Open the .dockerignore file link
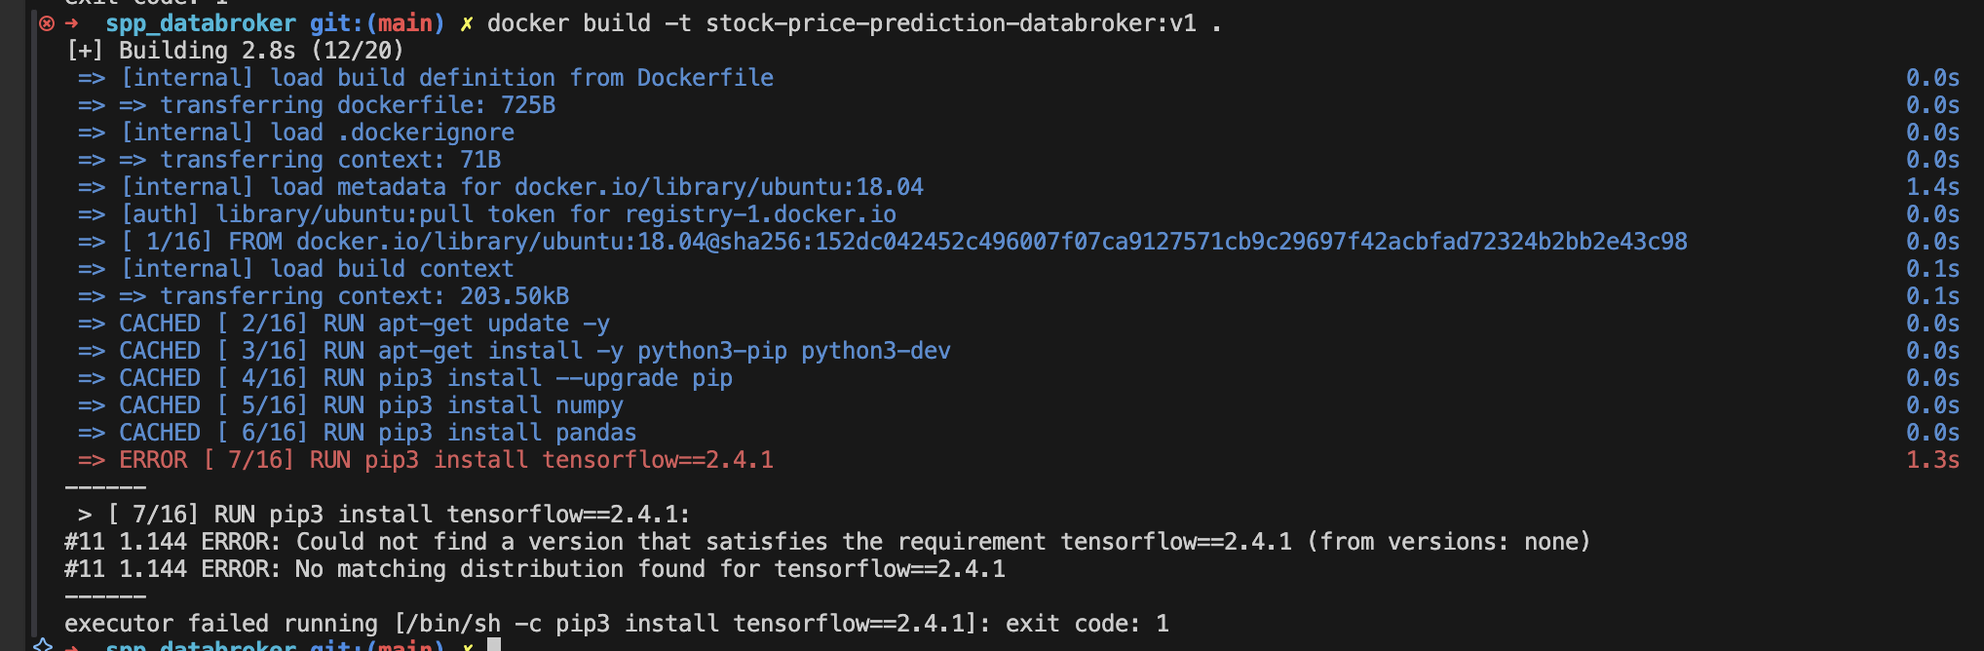 coord(426,133)
